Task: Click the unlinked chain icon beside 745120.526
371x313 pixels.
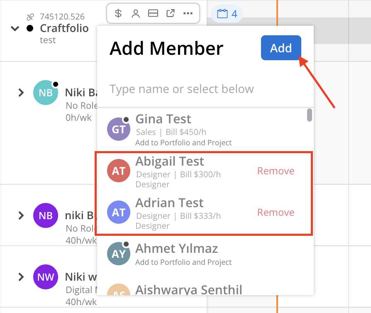Action: [x=30, y=17]
